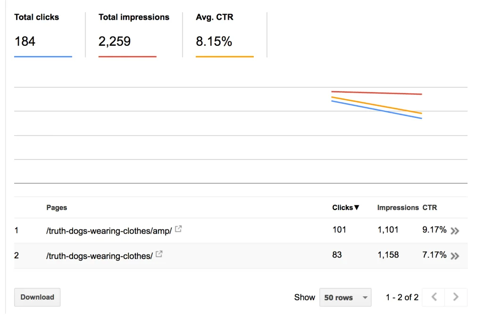Open external link icon for the amp page

click(178, 229)
